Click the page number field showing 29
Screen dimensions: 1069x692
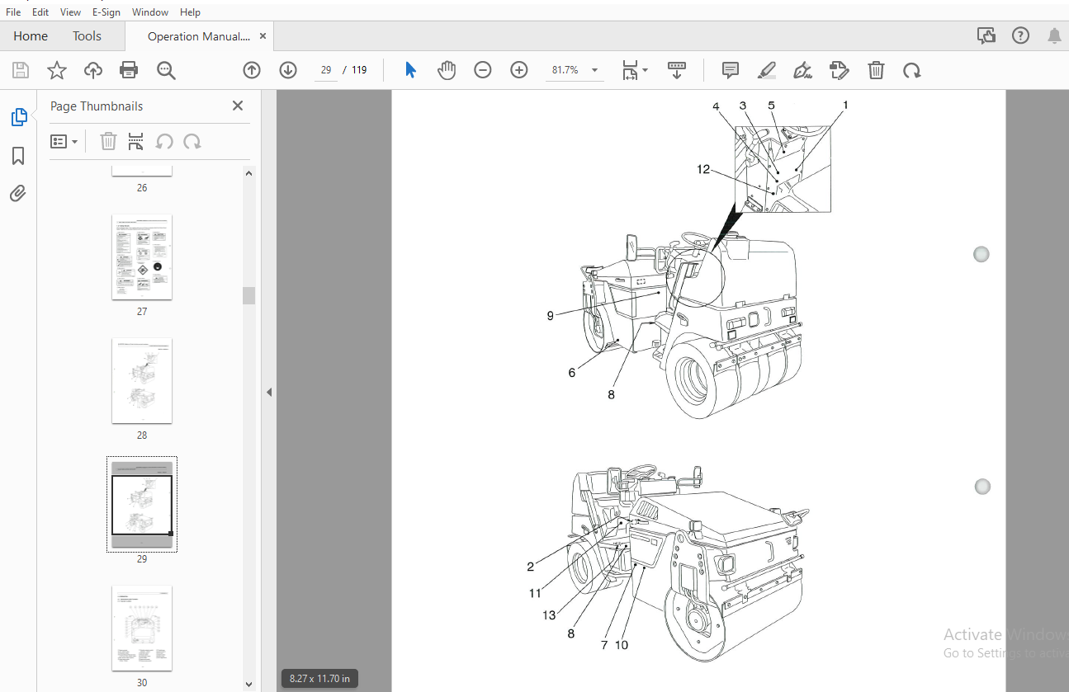coord(326,70)
